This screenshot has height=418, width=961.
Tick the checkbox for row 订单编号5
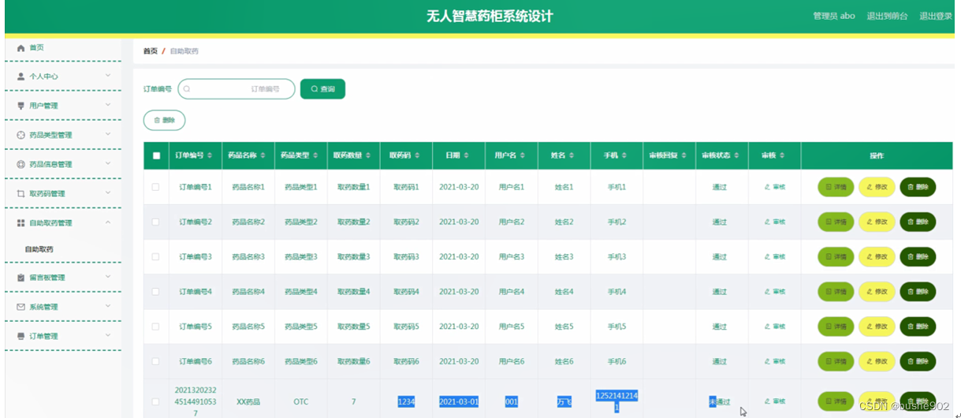tap(155, 326)
